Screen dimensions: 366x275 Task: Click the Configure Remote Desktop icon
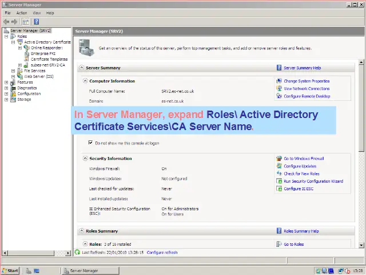[x=279, y=96]
